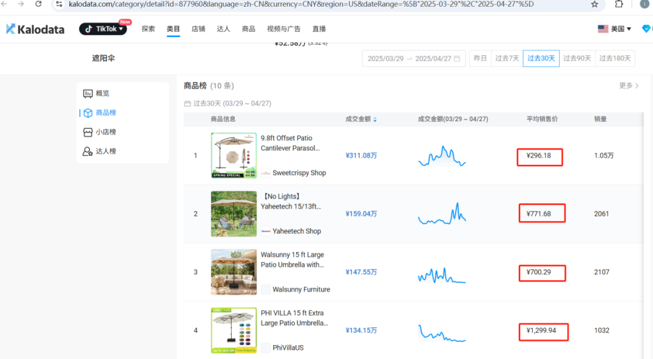Click the ¥159.04万 revenue value
653x359 pixels.
(361, 214)
